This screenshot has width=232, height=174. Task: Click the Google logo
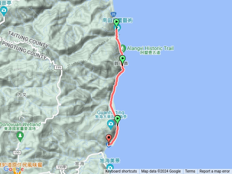click(14, 169)
